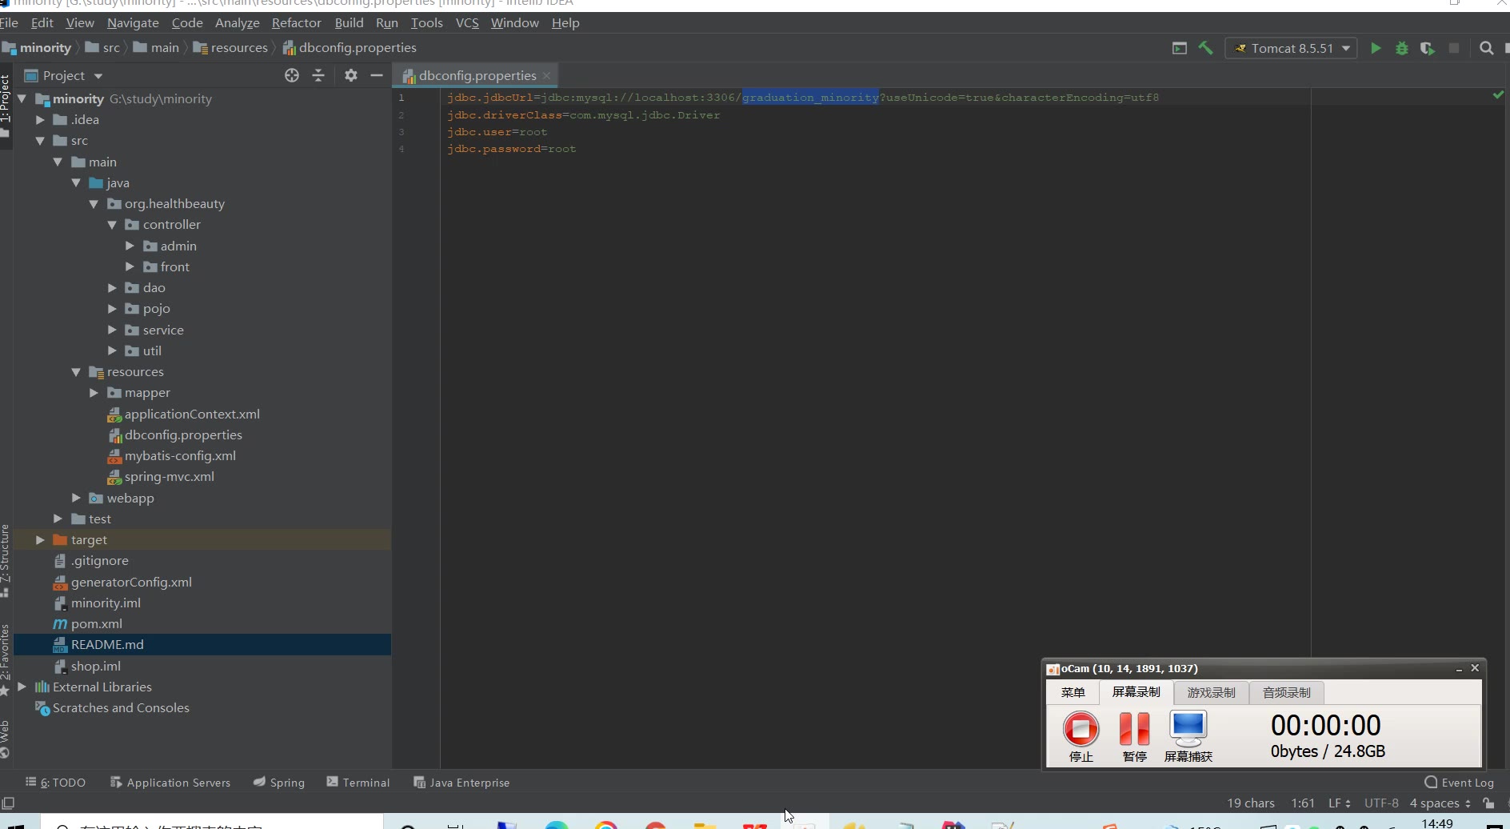This screenshot has width=1510, height=829.
Task: Click the locate target icon in Project panel
Action: [x=292, y=75]
